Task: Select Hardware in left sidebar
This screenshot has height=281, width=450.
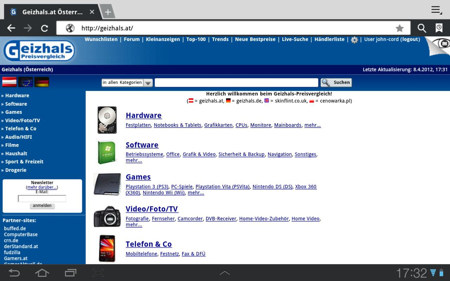Action: coord(17,96)
